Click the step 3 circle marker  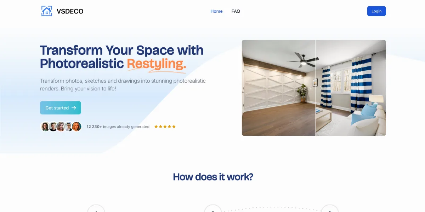330,208
